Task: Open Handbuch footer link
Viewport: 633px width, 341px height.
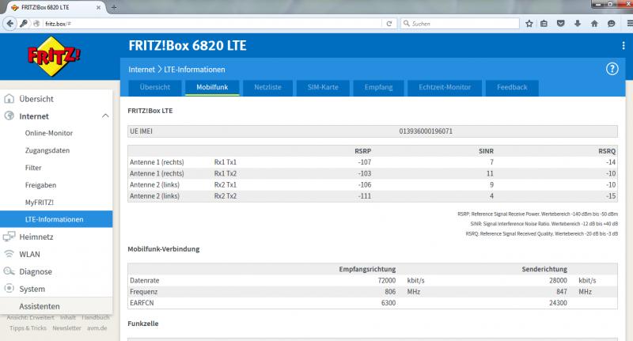Action: pyautogui.click(x=95, y=317)
